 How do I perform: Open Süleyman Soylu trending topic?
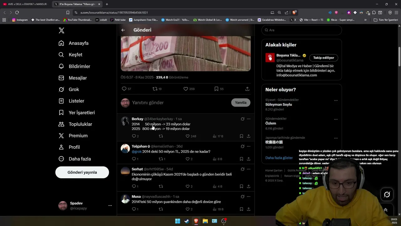coord(279,105)
